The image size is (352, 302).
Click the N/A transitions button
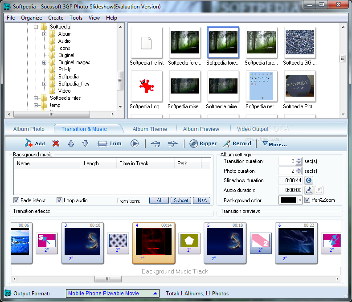[202, 200]
